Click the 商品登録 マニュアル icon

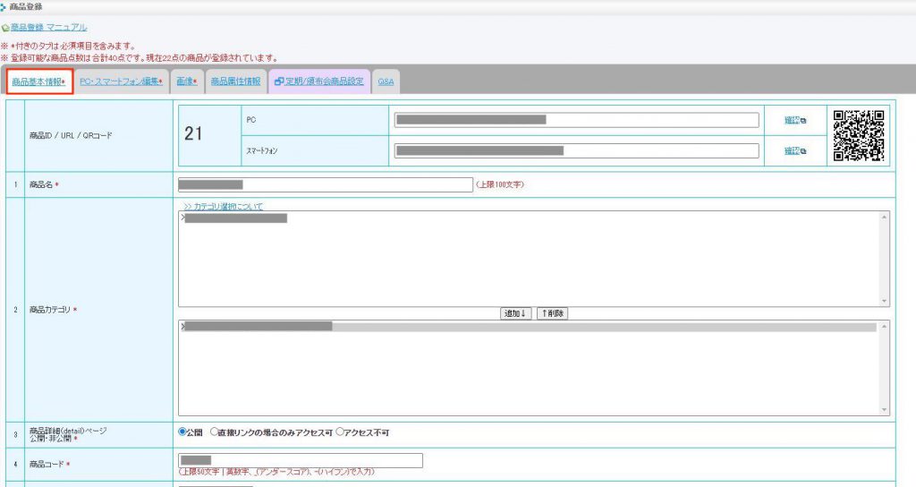(x=5, y=29)
